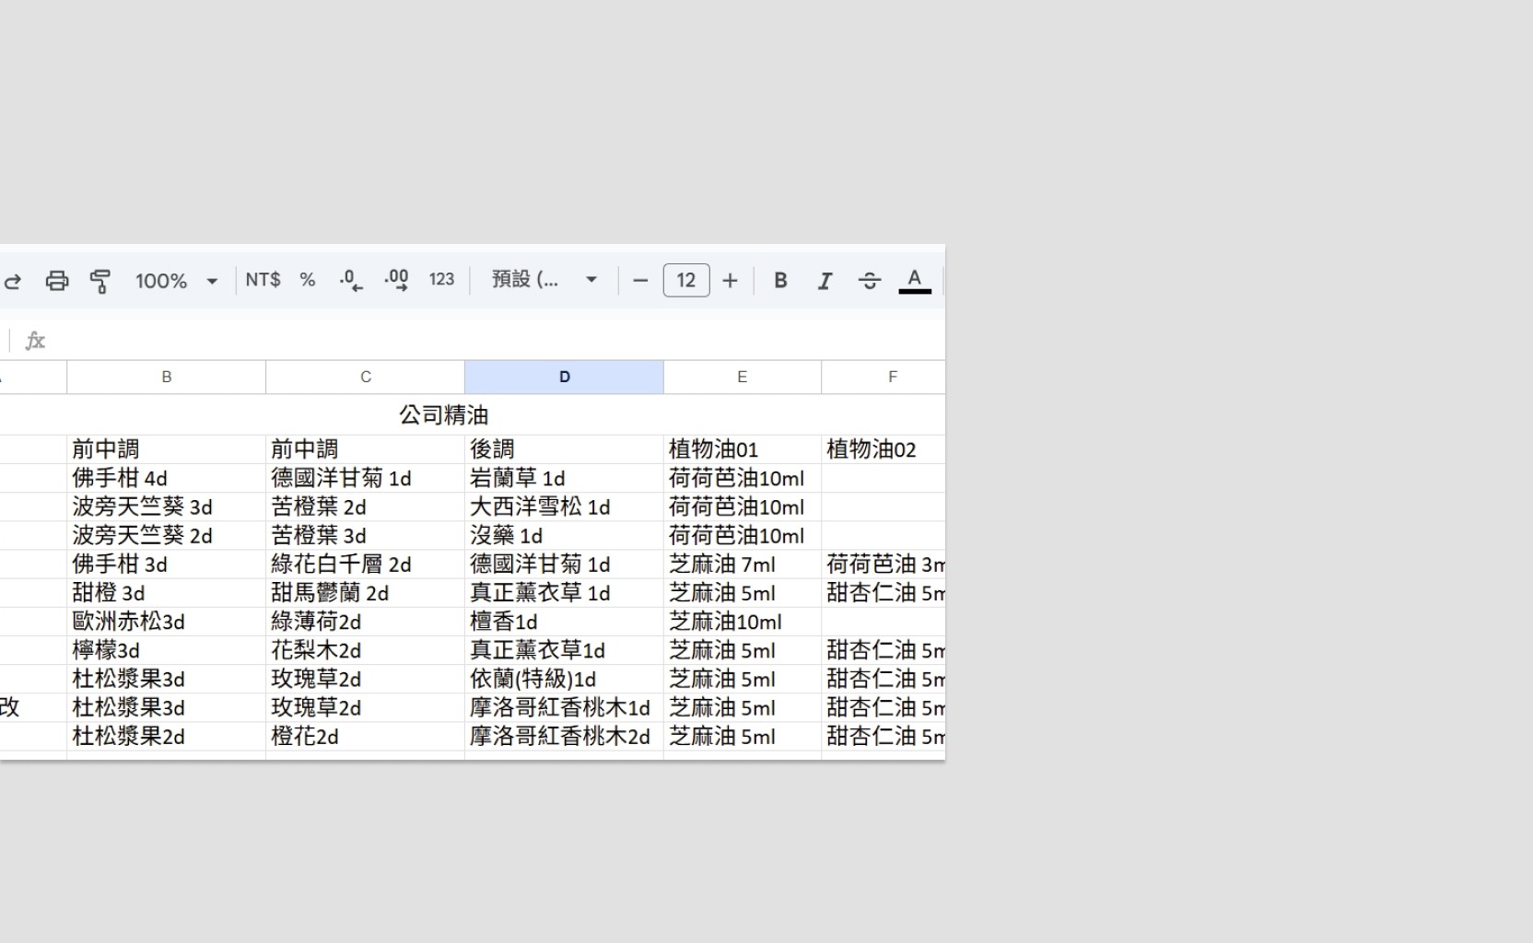Open the 預設 font dropdown
The image size is (1533, 943).
tap(544, 280)
